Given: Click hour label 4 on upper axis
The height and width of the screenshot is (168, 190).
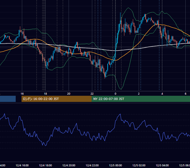Looking at the screenshot, I should coord(162,94).
